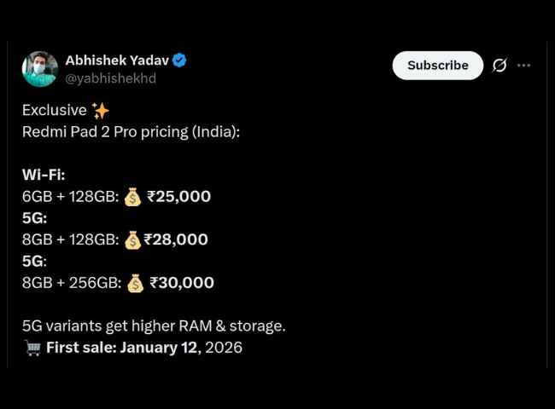Click the ₹28,000 price text
The width and height of the screenshot is (555, 409).
coord(176,240)
